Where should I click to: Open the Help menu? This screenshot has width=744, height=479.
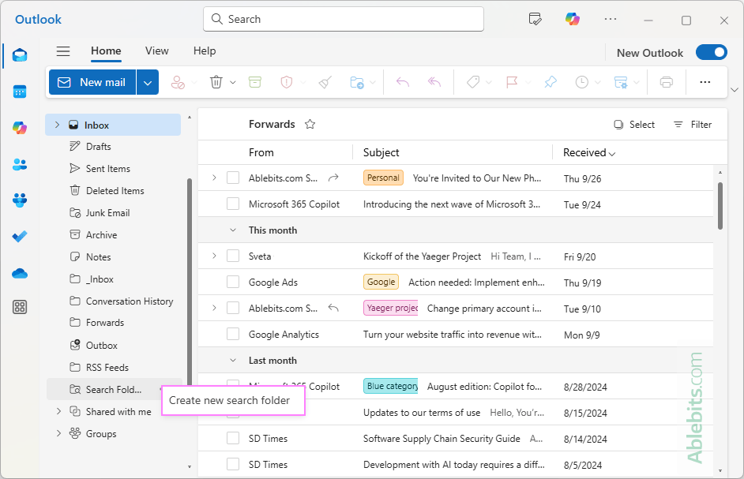204,51
